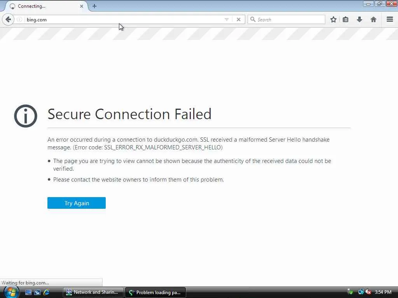
Task: Open the Windows Start menu
Action: point(10,292)
